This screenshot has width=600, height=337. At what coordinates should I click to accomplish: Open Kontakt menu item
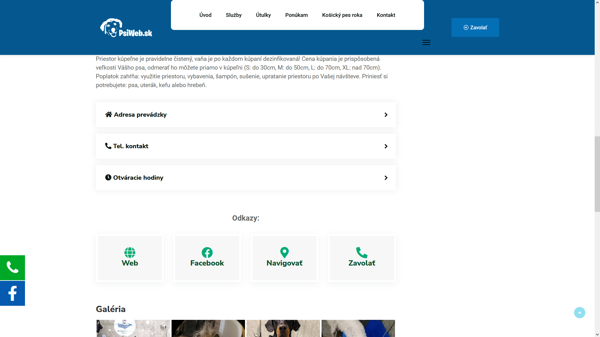click(x=386, y=15)
